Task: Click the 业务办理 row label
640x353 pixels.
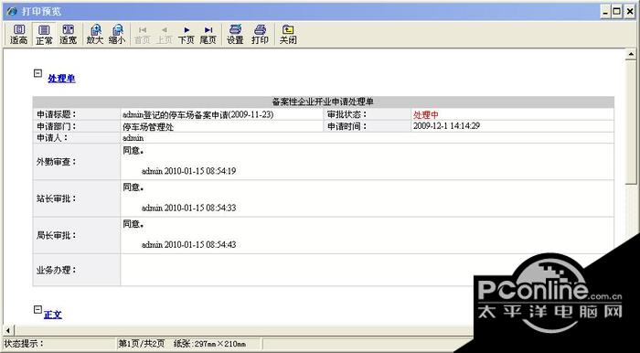Action: tap(57, 270)
